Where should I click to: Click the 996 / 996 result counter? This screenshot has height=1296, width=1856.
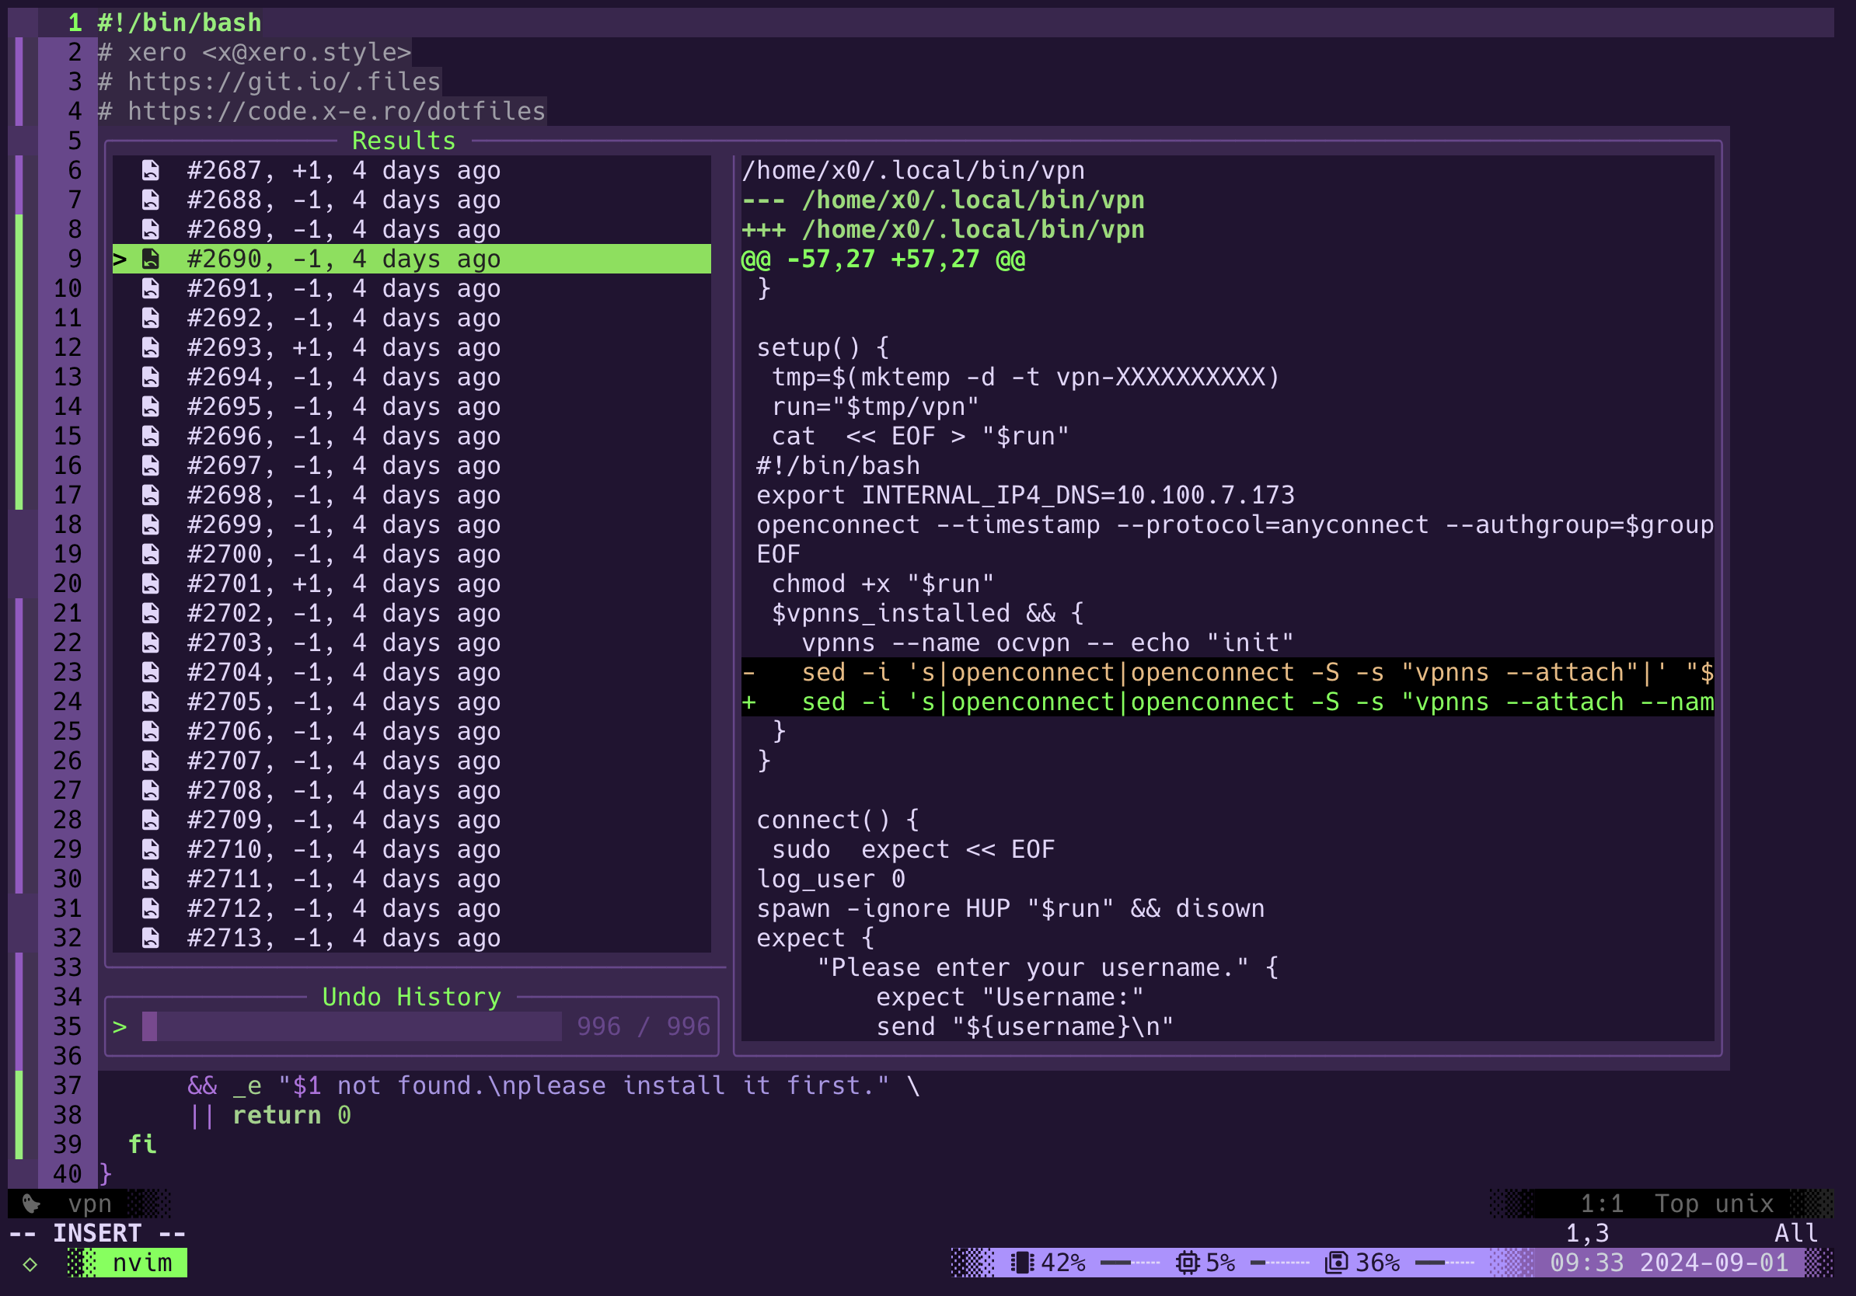click(x=644, y=1026)
